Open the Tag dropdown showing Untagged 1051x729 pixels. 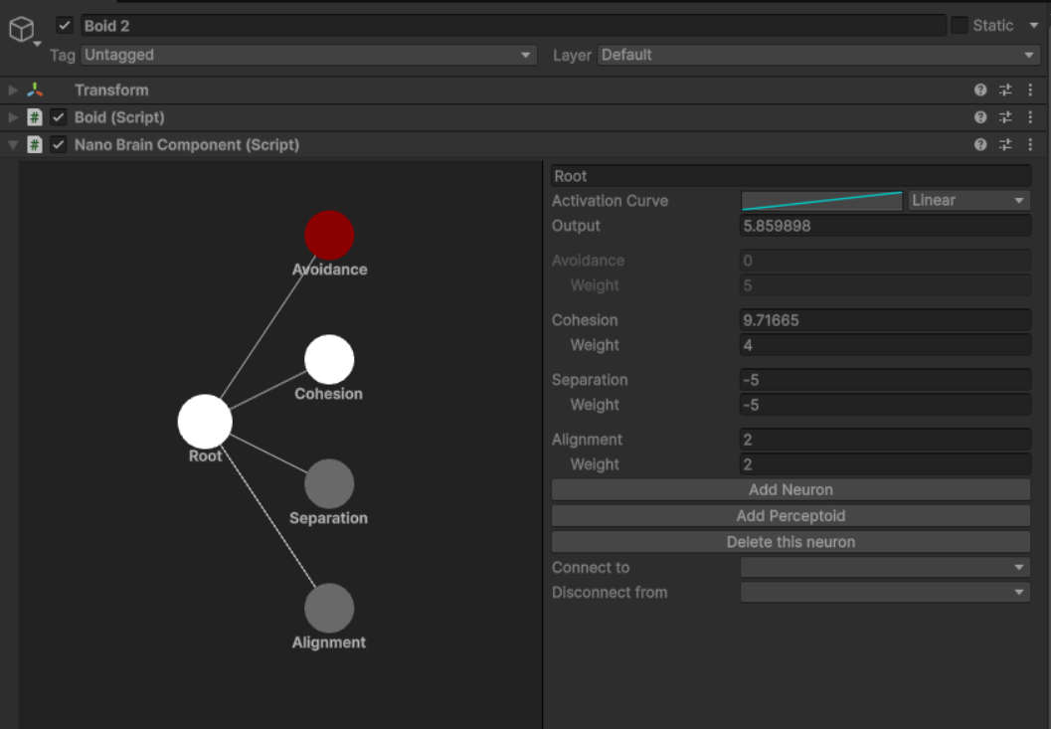point(308,56)
